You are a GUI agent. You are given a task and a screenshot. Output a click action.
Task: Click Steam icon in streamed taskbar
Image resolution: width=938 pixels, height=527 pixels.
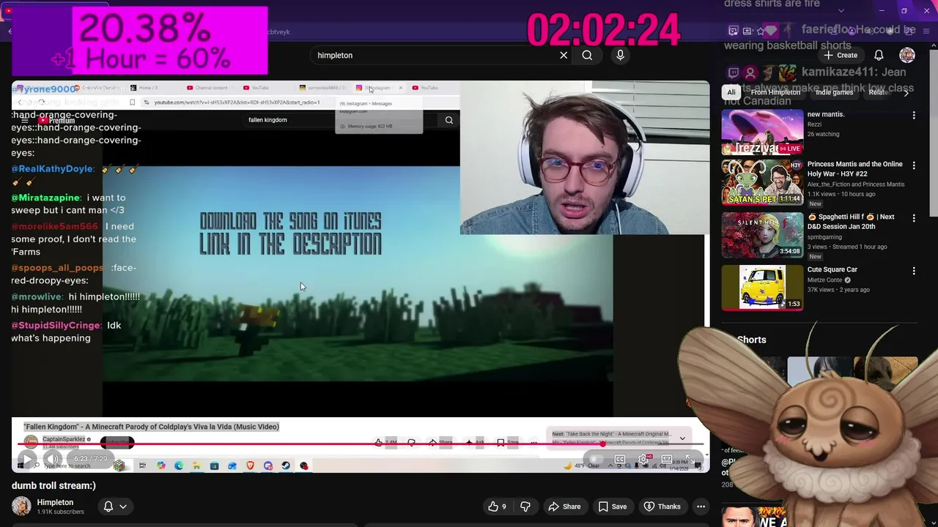click(x=286, y=466)
